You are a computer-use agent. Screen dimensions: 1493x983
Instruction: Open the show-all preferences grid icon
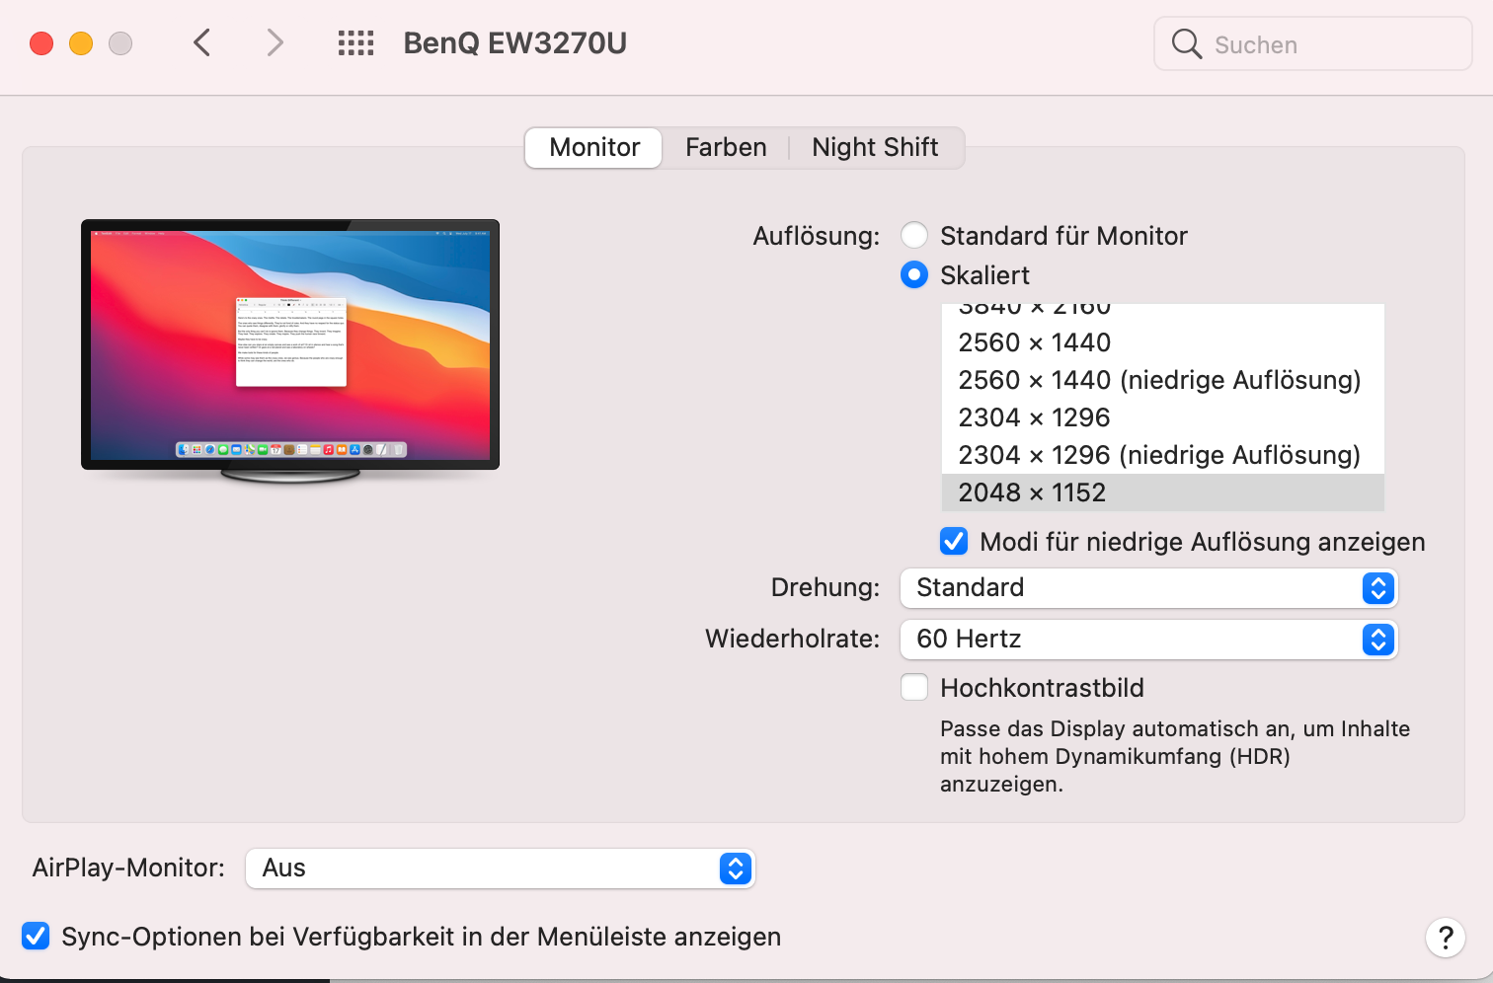click(x=355, y=42)
